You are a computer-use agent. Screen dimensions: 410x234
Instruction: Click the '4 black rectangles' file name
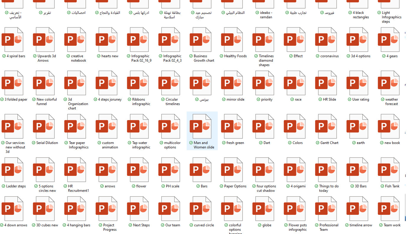[361, 15]
